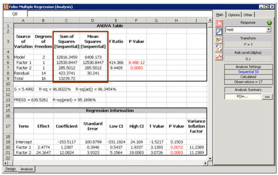278x175 pixels.
Task: Click the Folio icon in the title bar
Action: (6, 7)
